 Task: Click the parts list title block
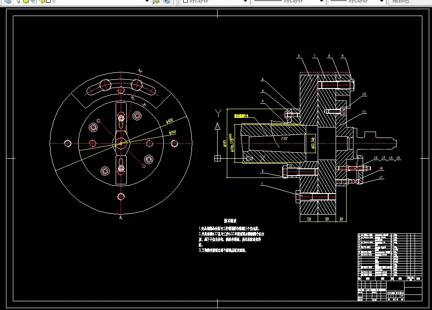point(390,267)
